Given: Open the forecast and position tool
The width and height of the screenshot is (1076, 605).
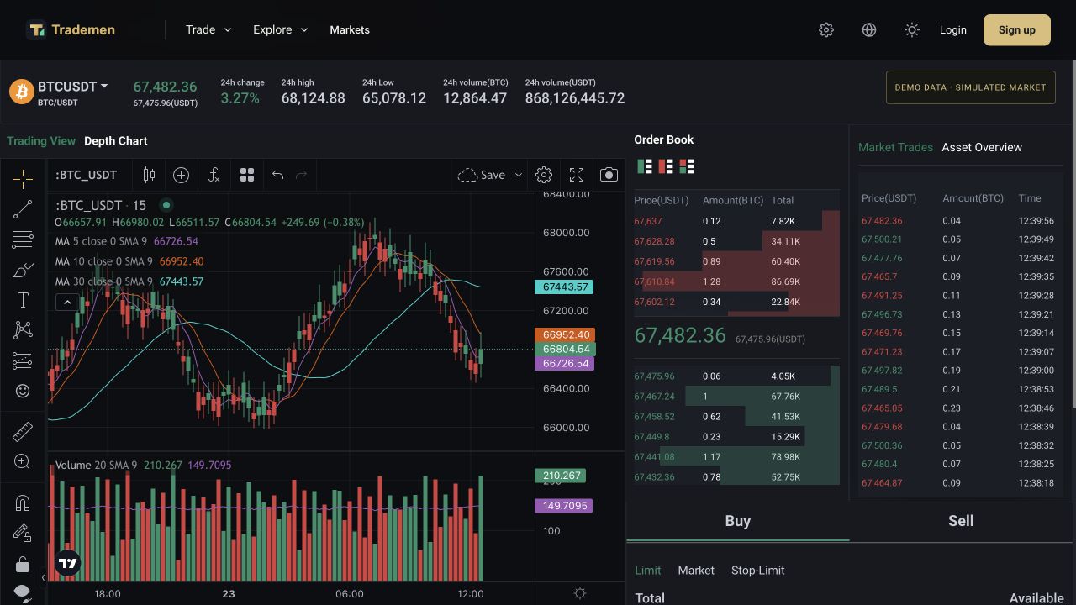Looking at the screenshot, I should (x=23, y=360).
